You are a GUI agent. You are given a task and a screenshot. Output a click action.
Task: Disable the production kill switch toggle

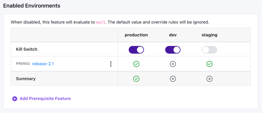point(136,50)
